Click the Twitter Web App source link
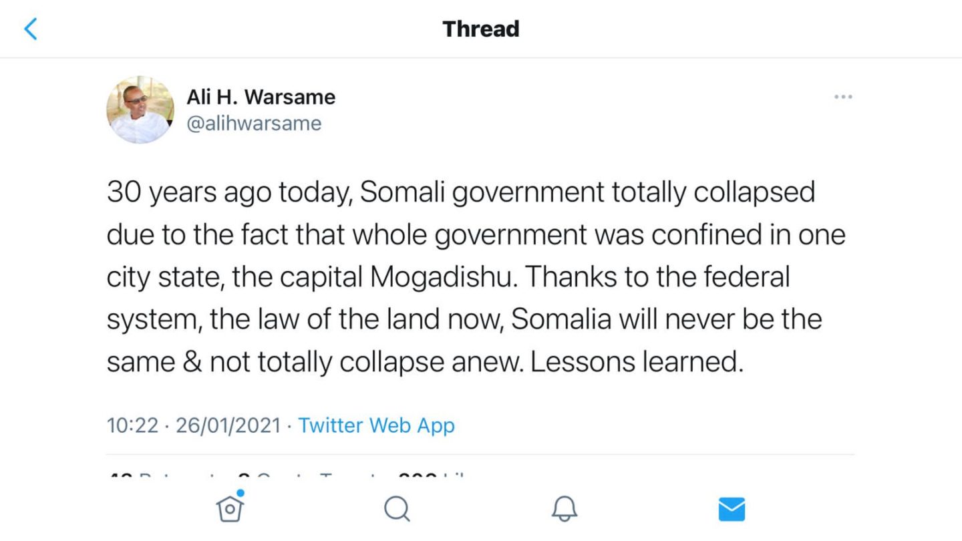Viewport: 962px width, 541px height. [376, 425]
